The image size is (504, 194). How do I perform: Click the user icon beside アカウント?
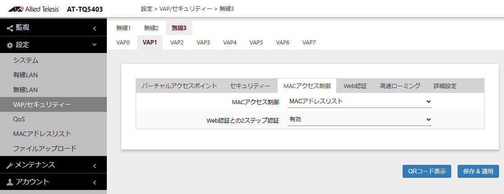[10, 182]
